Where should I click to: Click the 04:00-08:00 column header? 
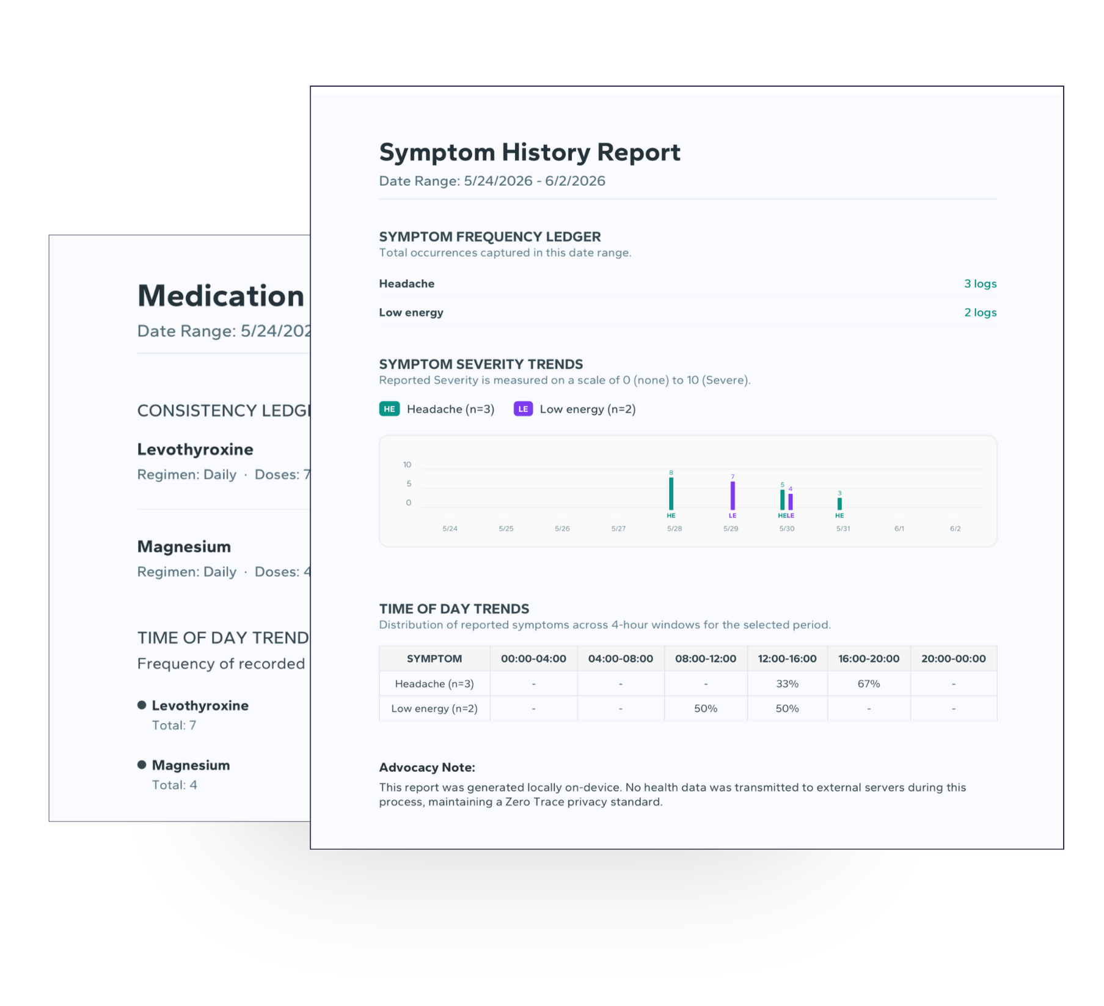click(x=621, y=658)
